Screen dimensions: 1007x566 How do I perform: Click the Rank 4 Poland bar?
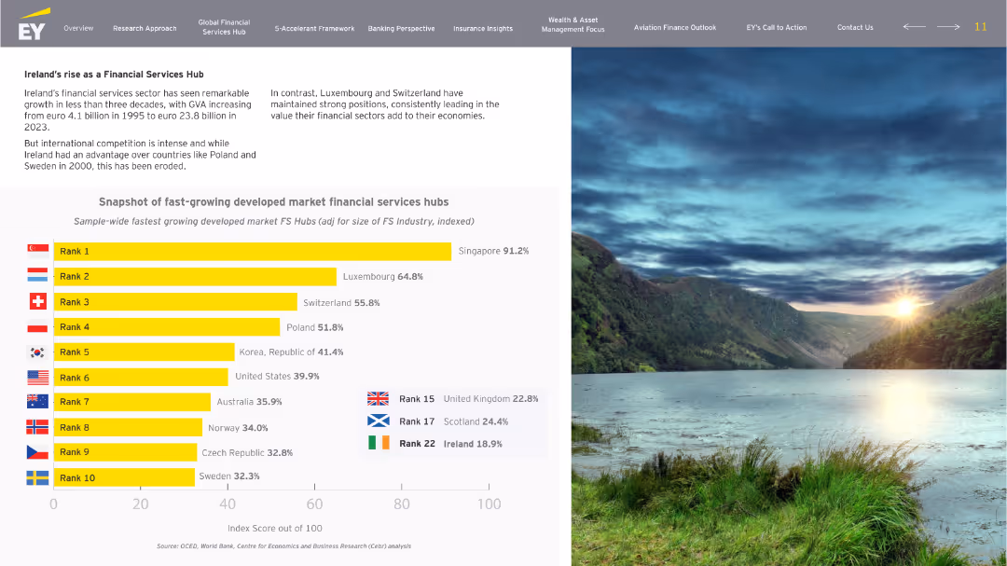point(167,327)
